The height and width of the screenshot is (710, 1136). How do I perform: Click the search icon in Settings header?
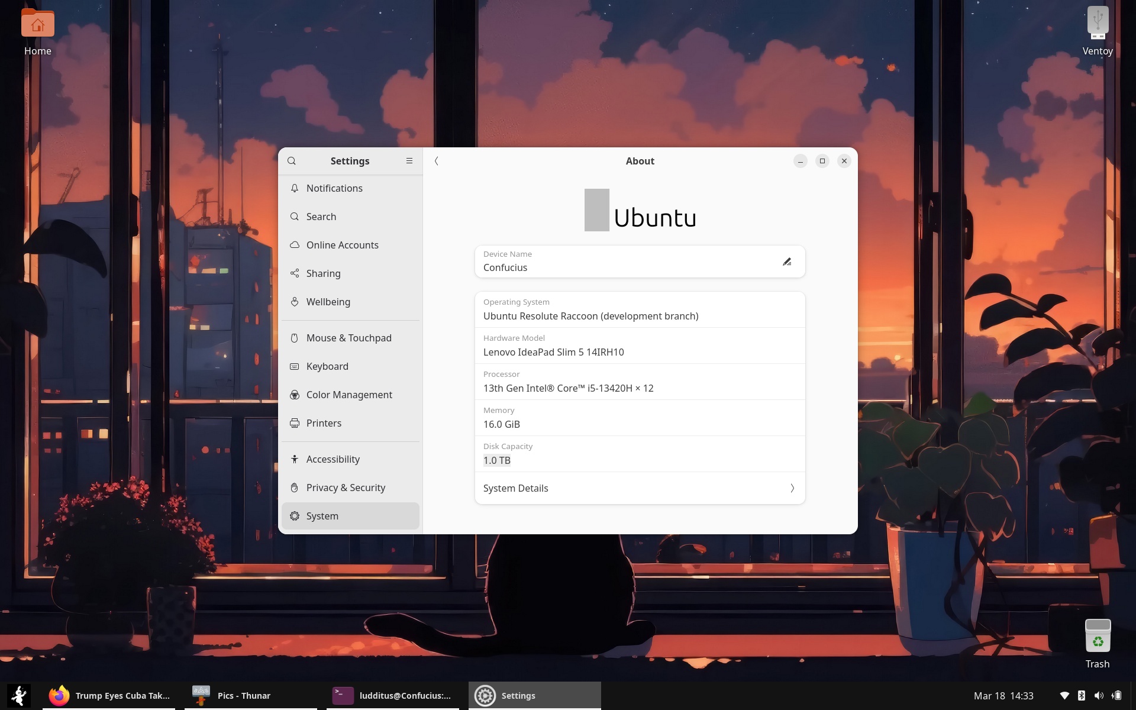point(292,161)
